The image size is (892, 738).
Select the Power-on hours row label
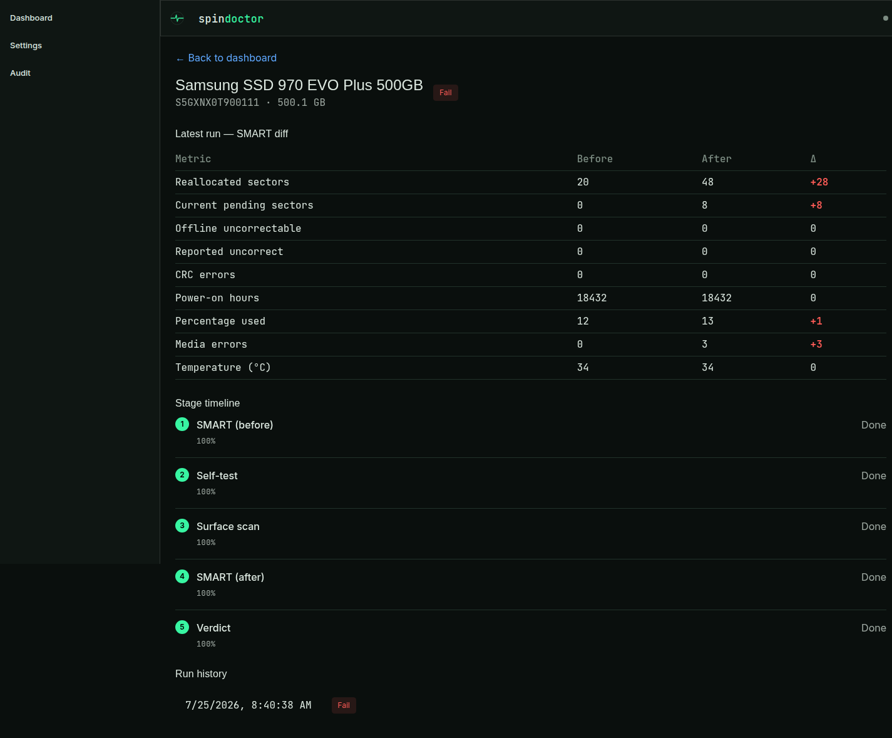click(x=217, y=298)
